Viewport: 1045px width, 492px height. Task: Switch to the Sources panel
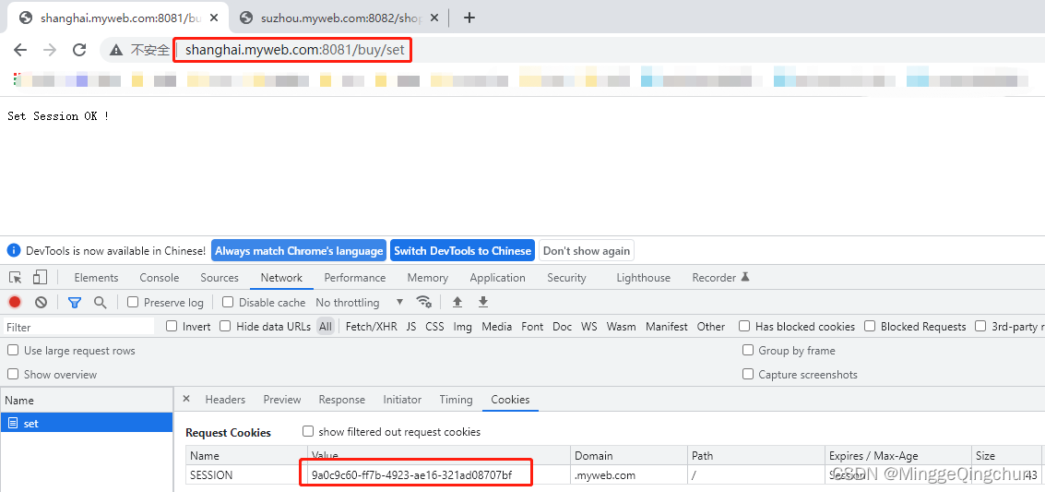tap(220, 277)
